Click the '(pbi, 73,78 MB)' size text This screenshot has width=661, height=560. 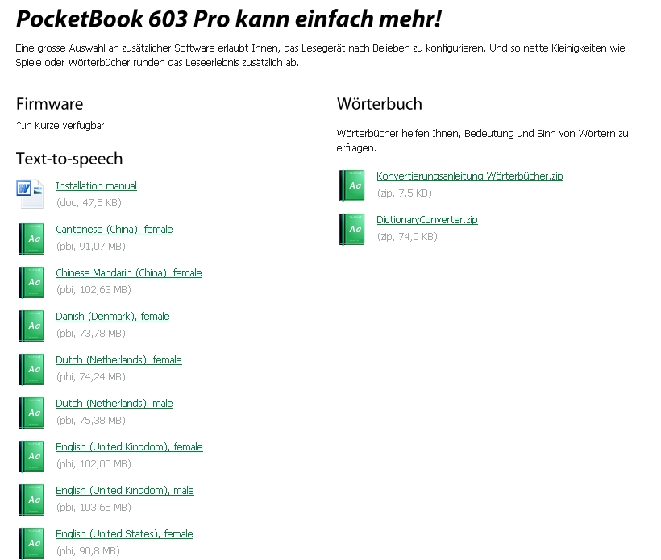90,334
